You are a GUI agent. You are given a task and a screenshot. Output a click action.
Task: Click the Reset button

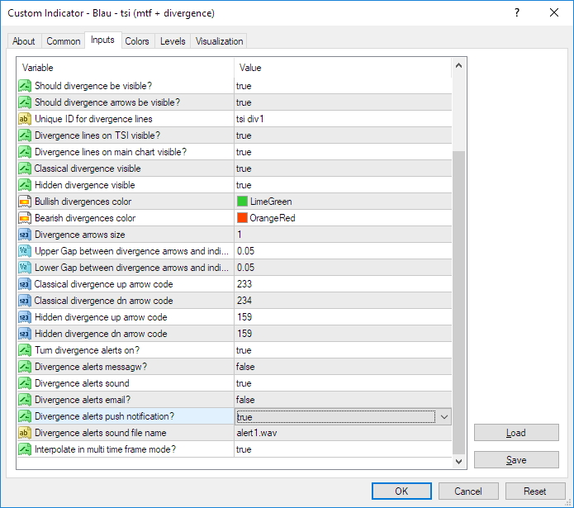534,491
